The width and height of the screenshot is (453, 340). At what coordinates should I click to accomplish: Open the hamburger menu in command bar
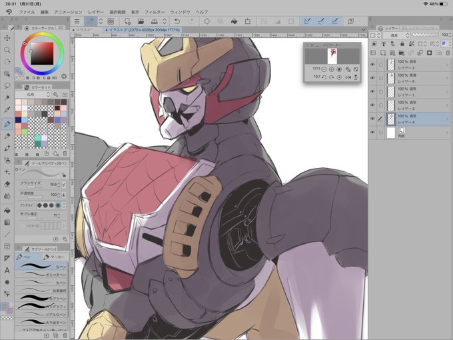click(77, 21)
